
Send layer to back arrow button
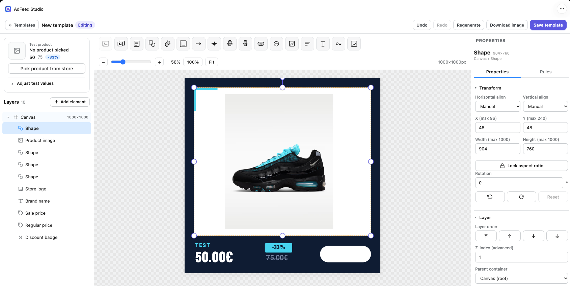point(557,236)
